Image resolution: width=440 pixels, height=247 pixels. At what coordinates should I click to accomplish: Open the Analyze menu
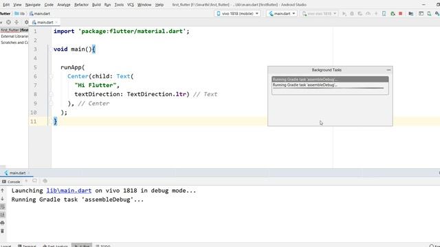[x=64, y=5]
